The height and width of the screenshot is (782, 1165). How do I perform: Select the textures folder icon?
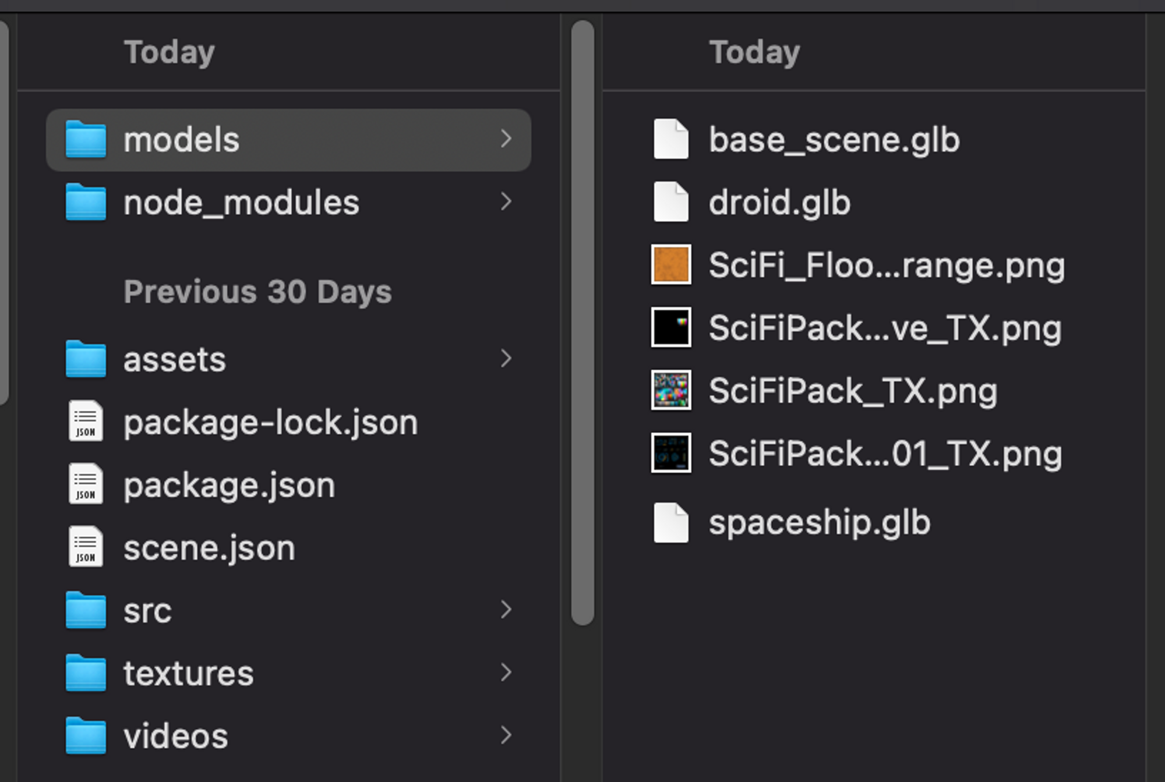[86, 673]
